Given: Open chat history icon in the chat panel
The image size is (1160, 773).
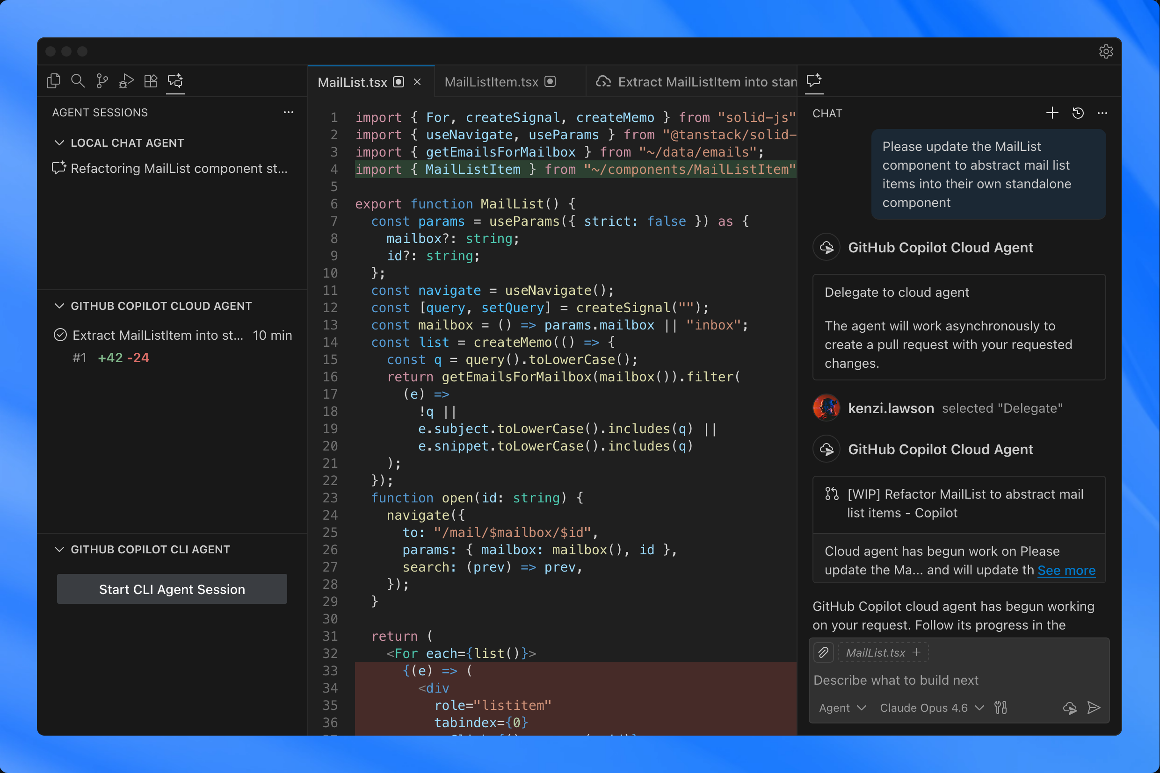Looking at the screenshot, I should pos(1078,113).
